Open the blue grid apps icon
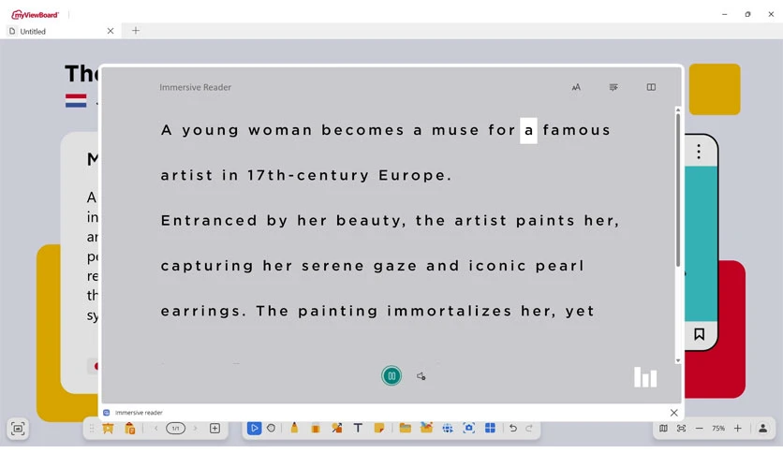The width and height of the screenshot is (783, 453). (491, 428)
